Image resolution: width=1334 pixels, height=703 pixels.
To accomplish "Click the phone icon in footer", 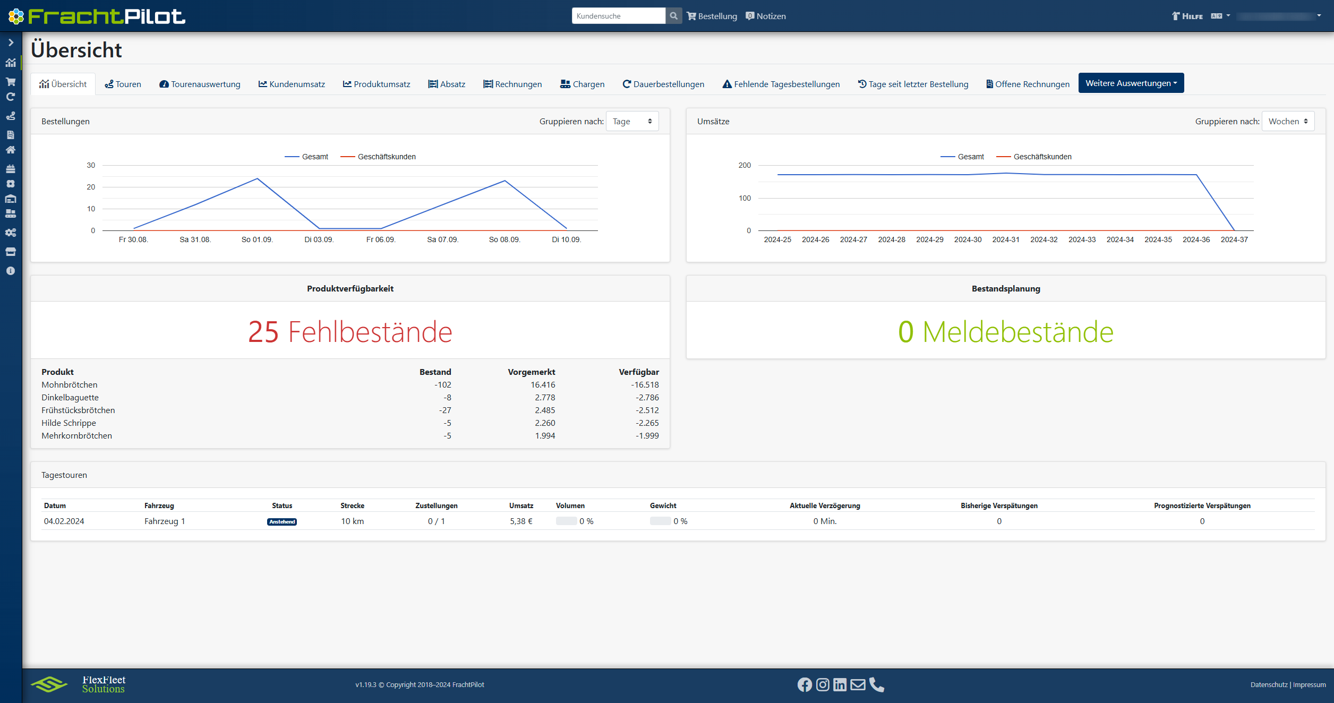I will click(x=877, y=685).
